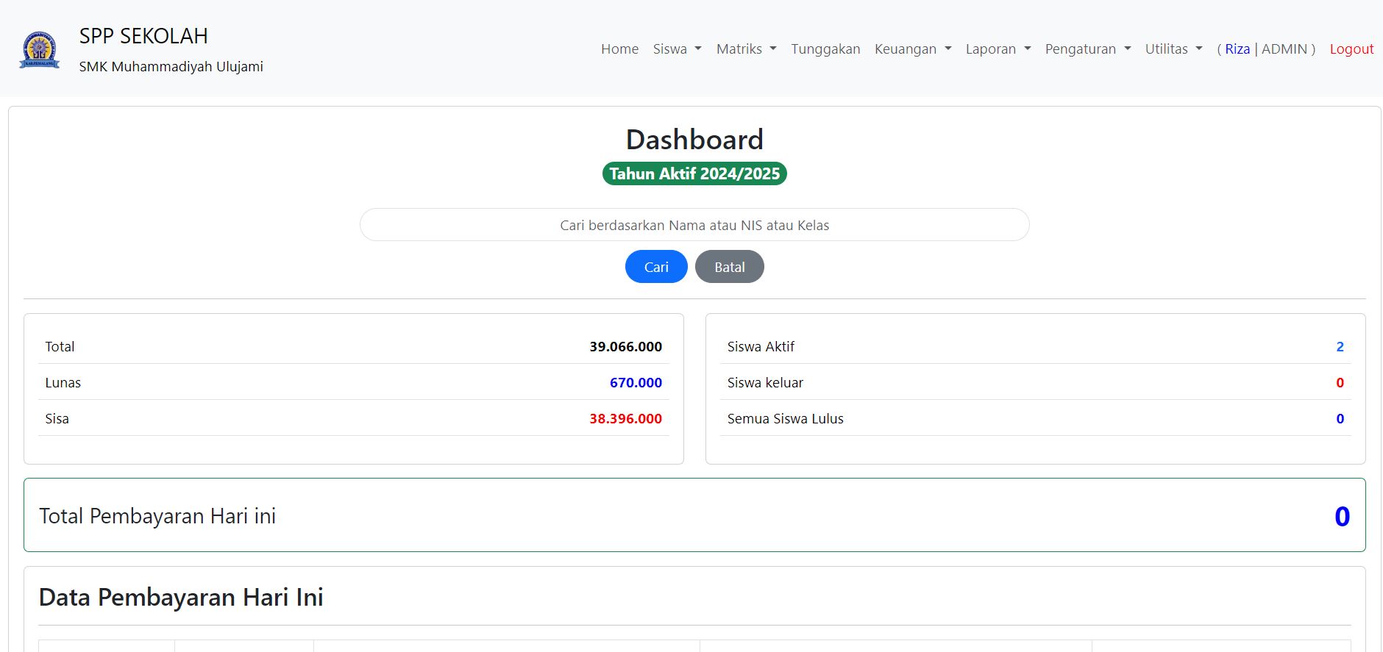The width and height of the screenshot is (1383, 652).
Task: Click the Tahun Aktif 2024/2025 badge
Action: tap(694, 173)
